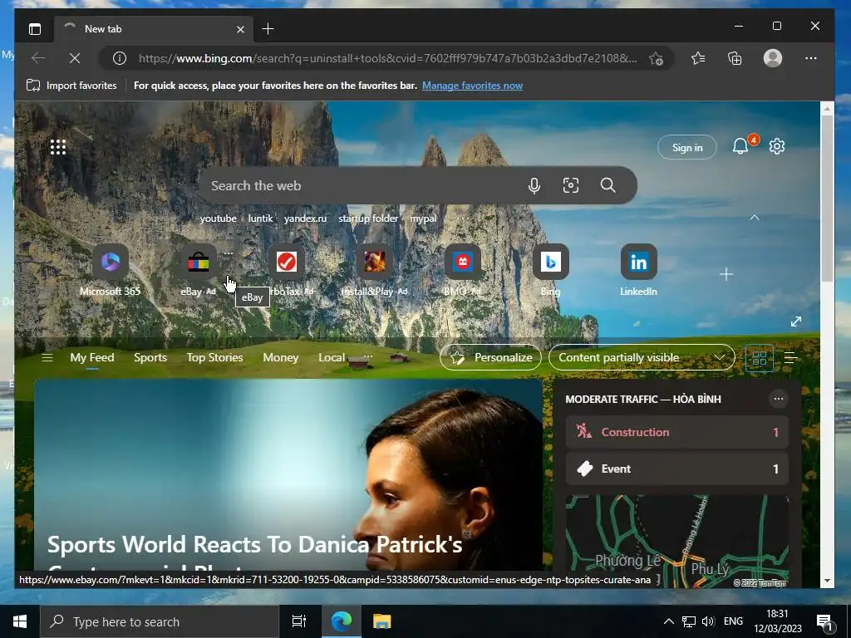Open traffic card more options menu

pyautogui.click(x=778, y=399)
